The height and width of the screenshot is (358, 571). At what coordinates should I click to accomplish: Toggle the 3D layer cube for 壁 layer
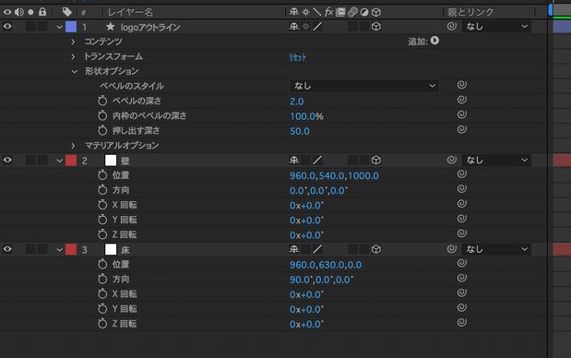tap(376, 160)
